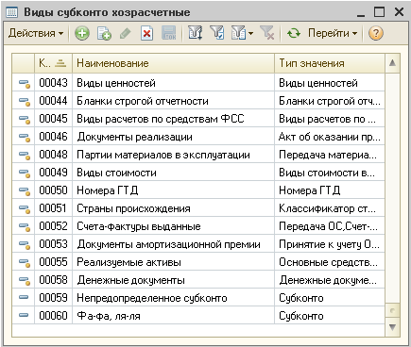Expand the Перейти dropdown menu
The image size is (411, 347).
tap(333, 33)
